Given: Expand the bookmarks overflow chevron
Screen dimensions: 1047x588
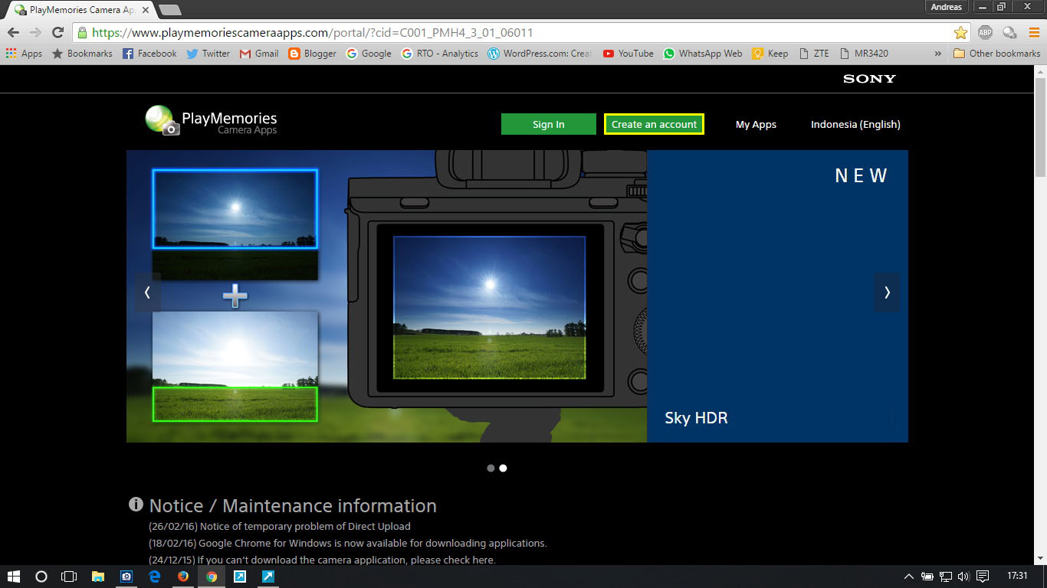Looking at the screenshot, I should coord(938,54).
